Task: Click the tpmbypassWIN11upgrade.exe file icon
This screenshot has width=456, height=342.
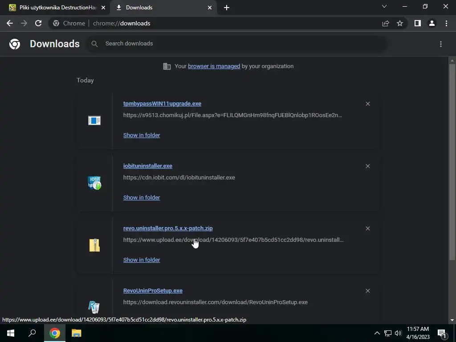Action: [94, 120]
